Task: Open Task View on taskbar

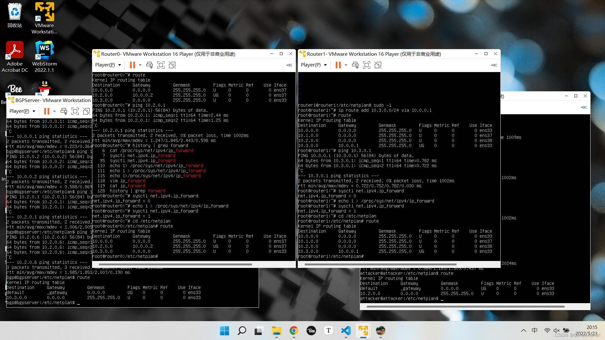Action: (x=259, y=331)
